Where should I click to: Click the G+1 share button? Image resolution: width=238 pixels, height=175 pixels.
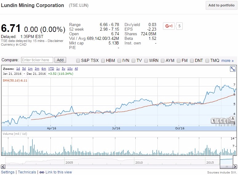(169, 26)
